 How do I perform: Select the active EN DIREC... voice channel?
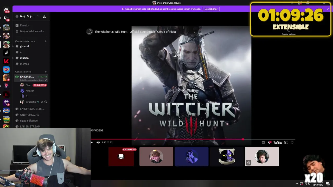point(31,78)
